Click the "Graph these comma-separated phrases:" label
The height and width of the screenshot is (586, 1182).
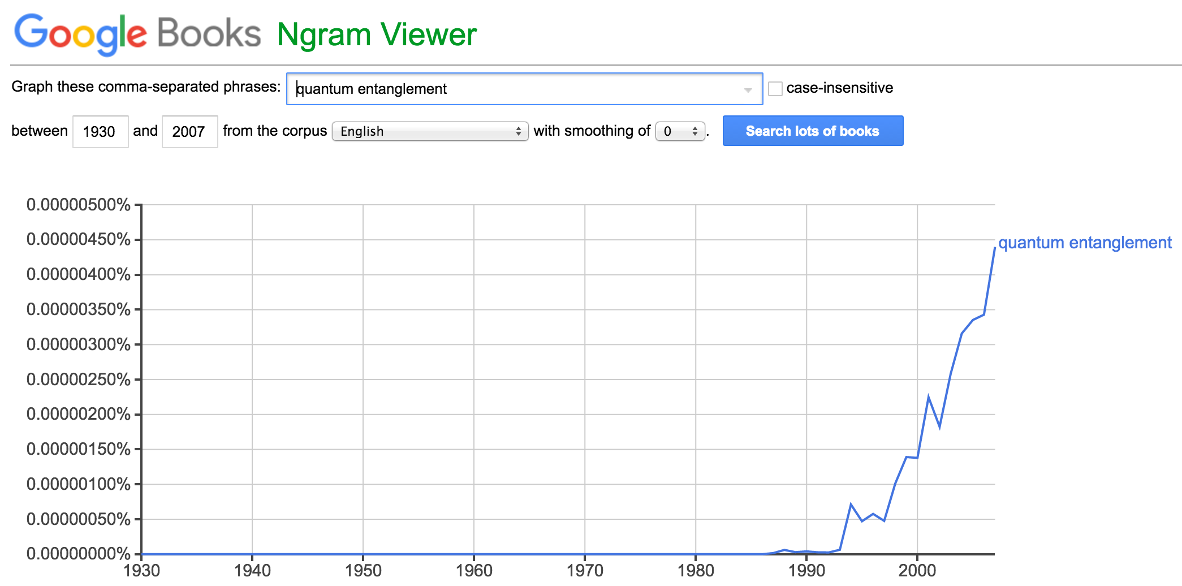(x=146, y=87)
